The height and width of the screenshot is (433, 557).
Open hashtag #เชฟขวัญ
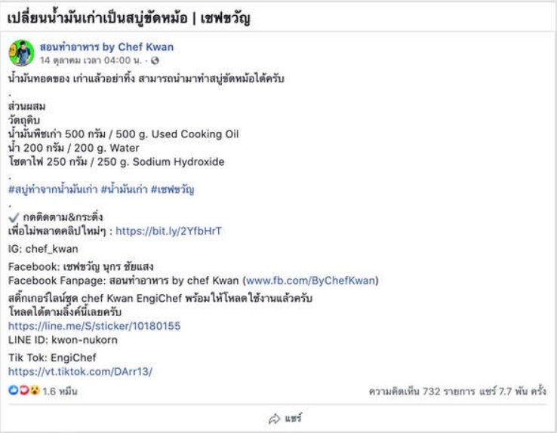[173, 189]
